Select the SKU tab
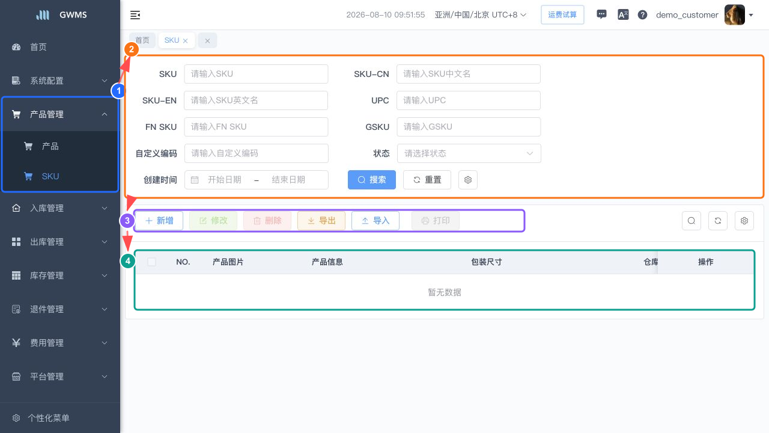 click(x=172, y=40)
